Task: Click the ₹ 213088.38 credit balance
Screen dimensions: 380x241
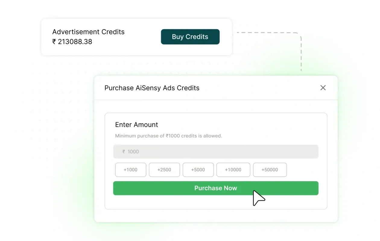Action: (72, 42)
